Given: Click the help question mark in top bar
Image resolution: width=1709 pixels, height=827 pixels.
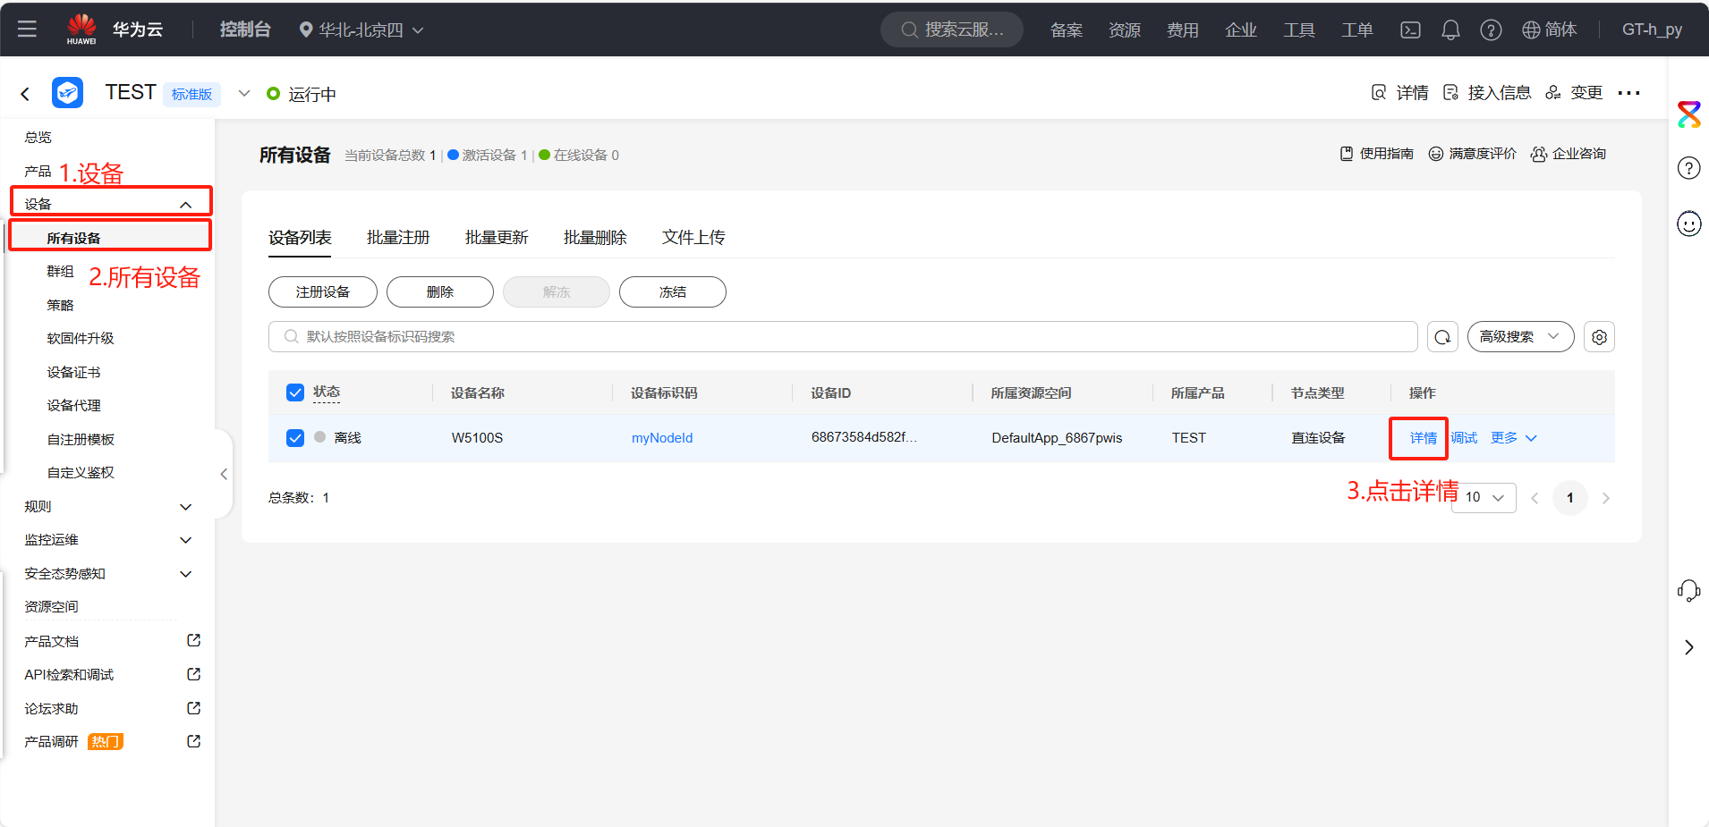Looking at the screenshot, I should (1491, 30).
